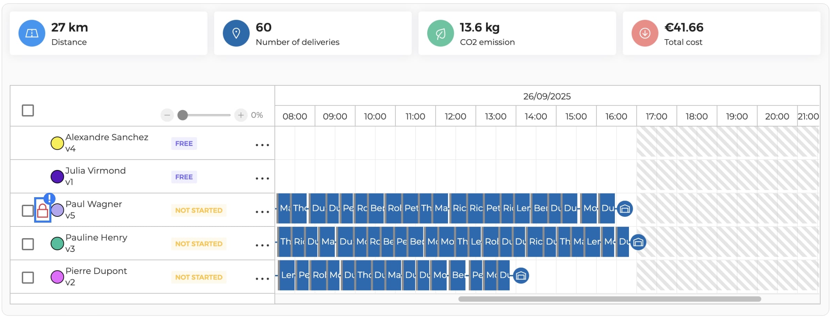The width and height of the screenshot is (831, 319).
Task: Open Julia Virmond's three-dot options menu
Action: [x=262, y=178]
